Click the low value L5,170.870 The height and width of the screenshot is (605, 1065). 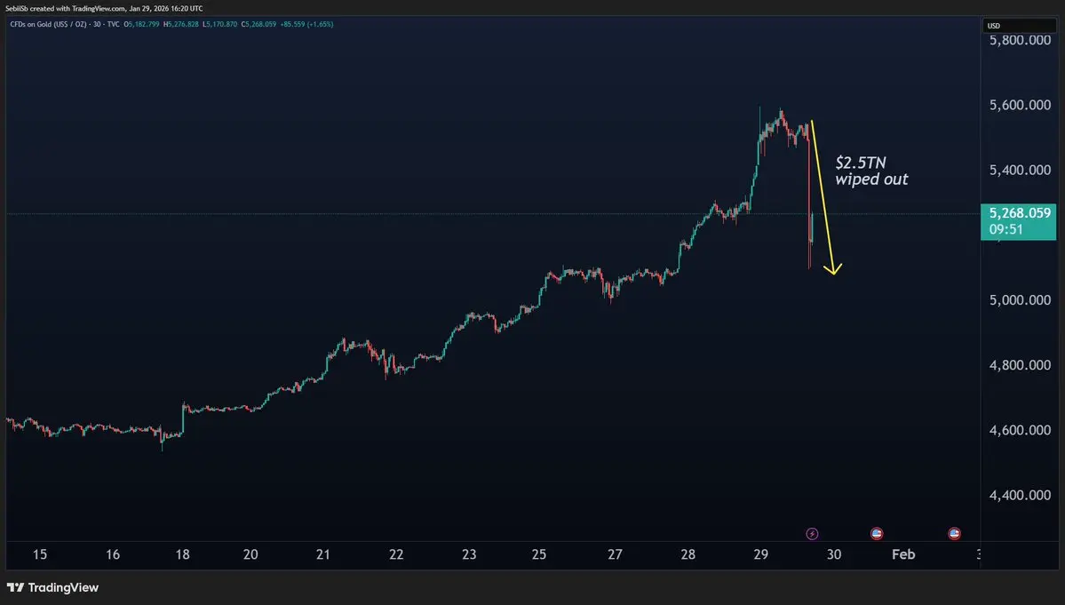[x=220, y=25]
